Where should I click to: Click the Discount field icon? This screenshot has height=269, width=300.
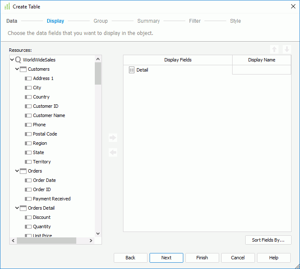point(28,217)
